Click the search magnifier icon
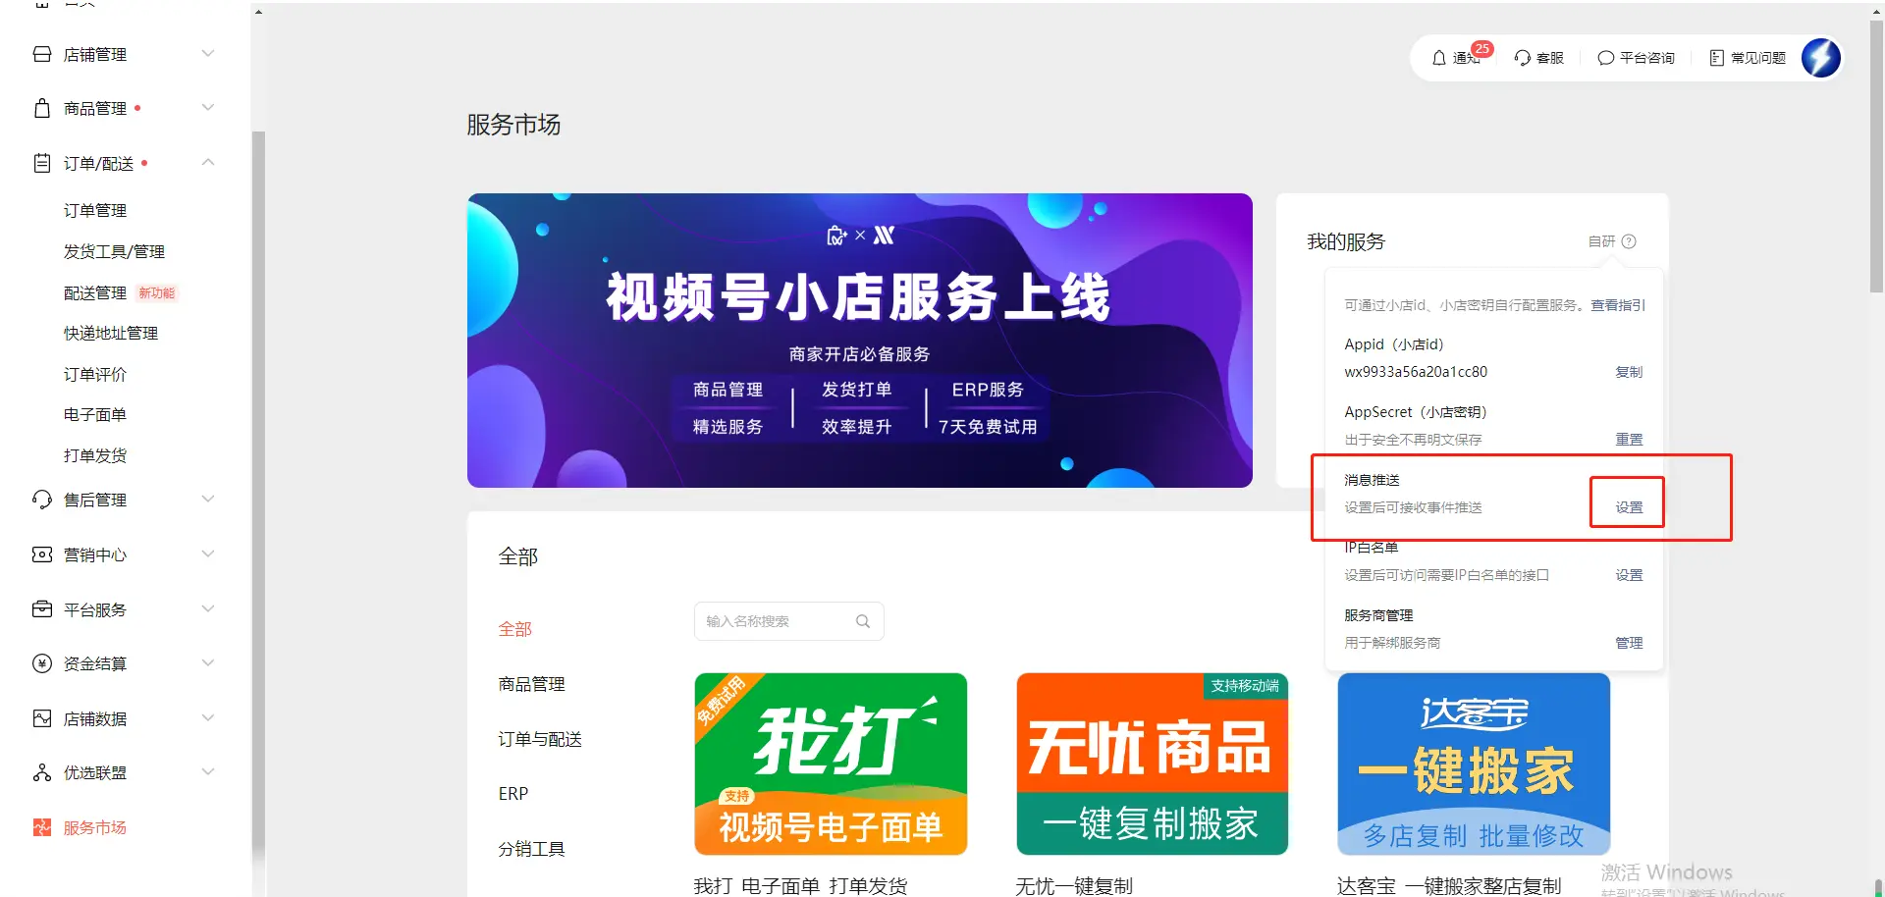 863,621
